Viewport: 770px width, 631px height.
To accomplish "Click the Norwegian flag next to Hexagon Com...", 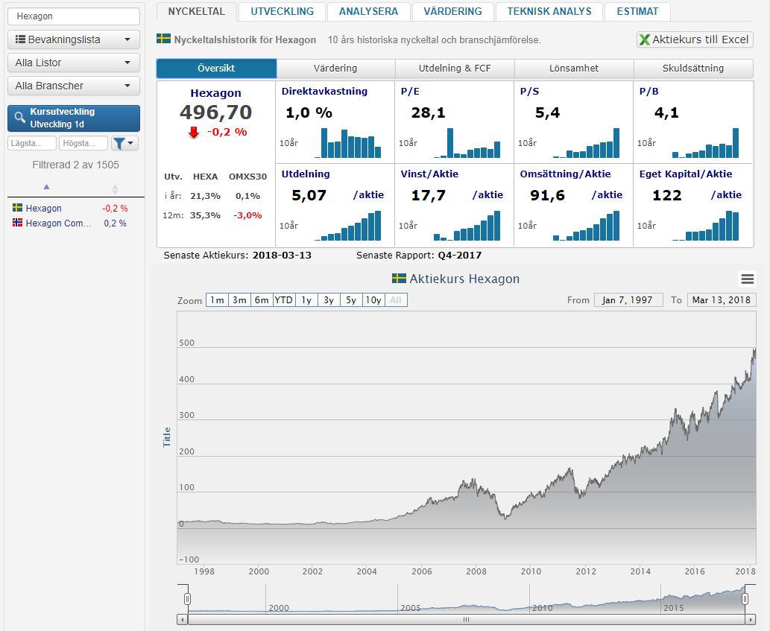I will point(18,222).
